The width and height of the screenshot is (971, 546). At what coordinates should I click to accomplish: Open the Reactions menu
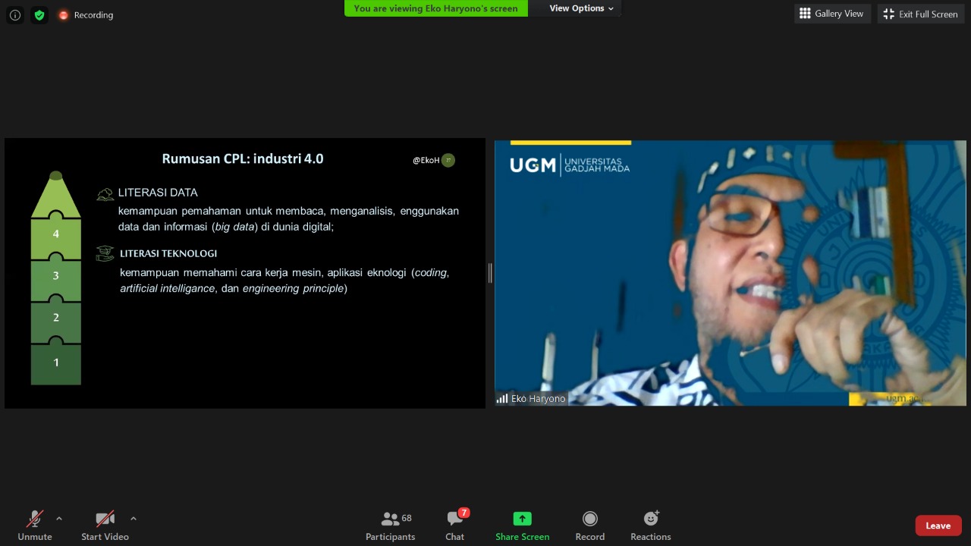pyautogui.click(x=650, y=525)
